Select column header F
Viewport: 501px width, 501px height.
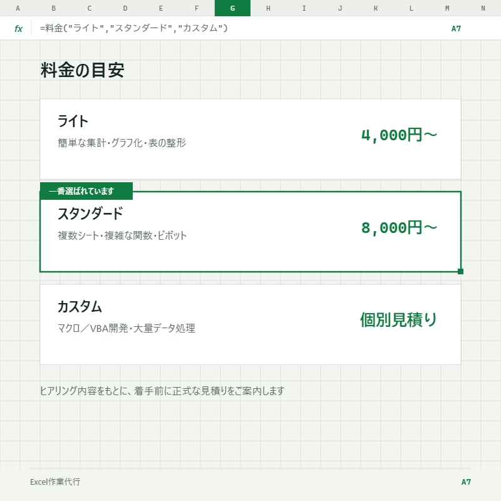[197, 8]
